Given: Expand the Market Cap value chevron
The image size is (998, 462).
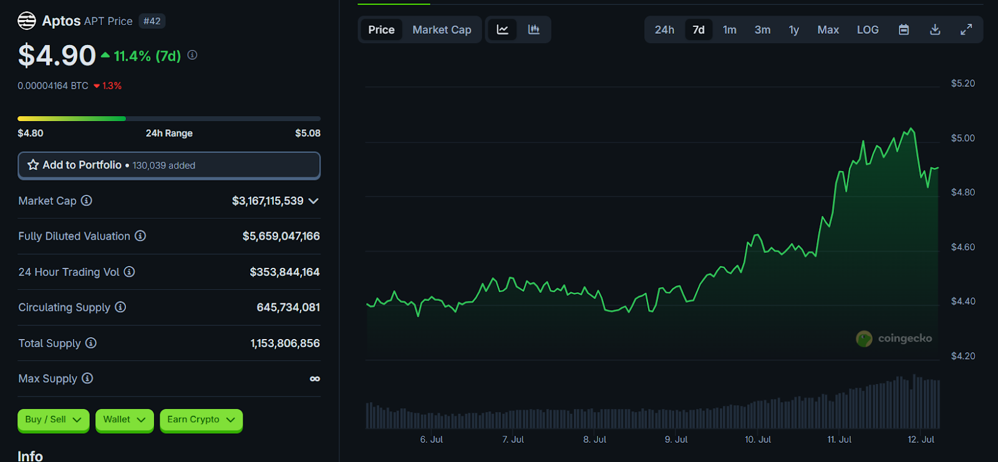Looking at the screenshot, I should [314, 201].
